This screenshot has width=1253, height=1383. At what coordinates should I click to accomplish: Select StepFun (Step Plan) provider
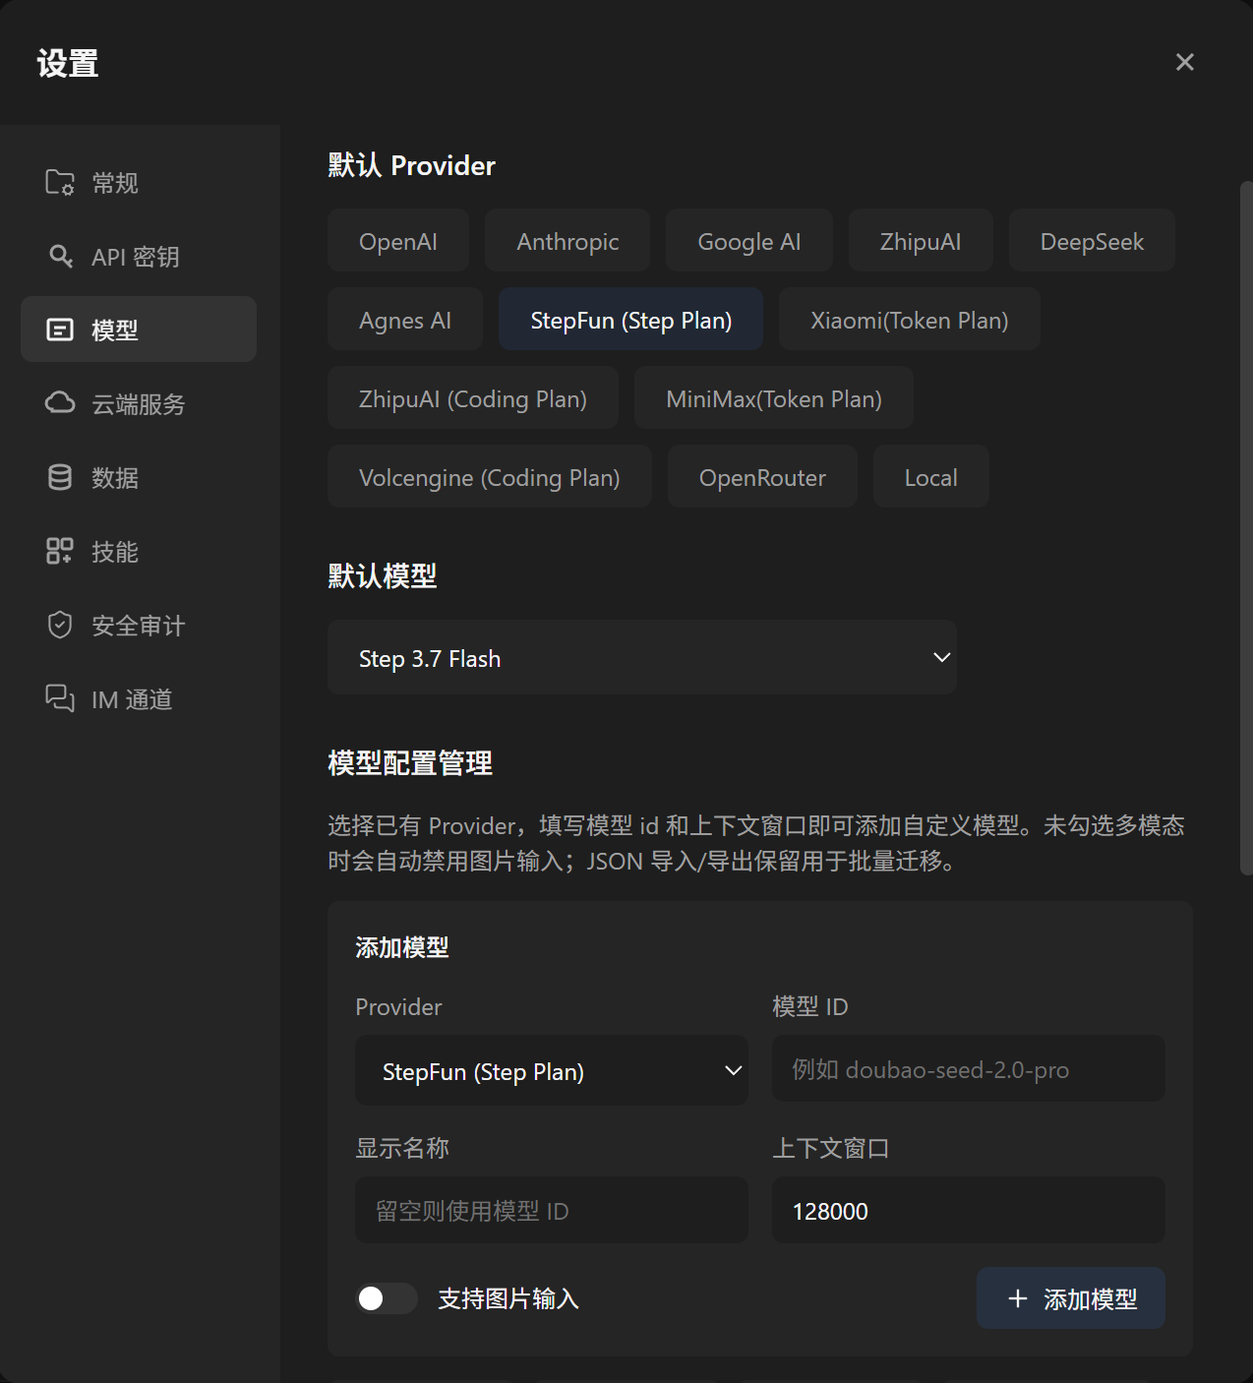point(631,320)
